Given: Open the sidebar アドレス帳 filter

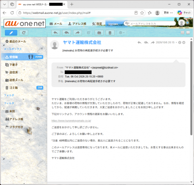Looking at the screenshot, I should coord(14,119).
